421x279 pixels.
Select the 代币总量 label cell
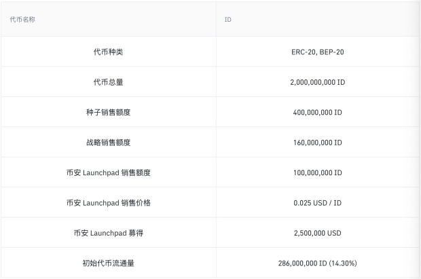tap(108, 82)
